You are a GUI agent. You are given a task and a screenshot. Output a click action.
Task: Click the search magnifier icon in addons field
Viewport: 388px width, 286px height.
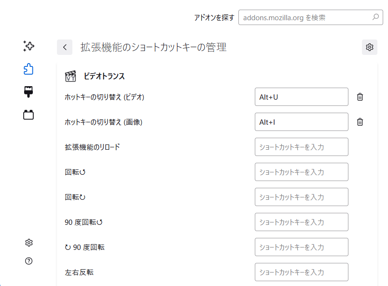(x=375, y=17)
